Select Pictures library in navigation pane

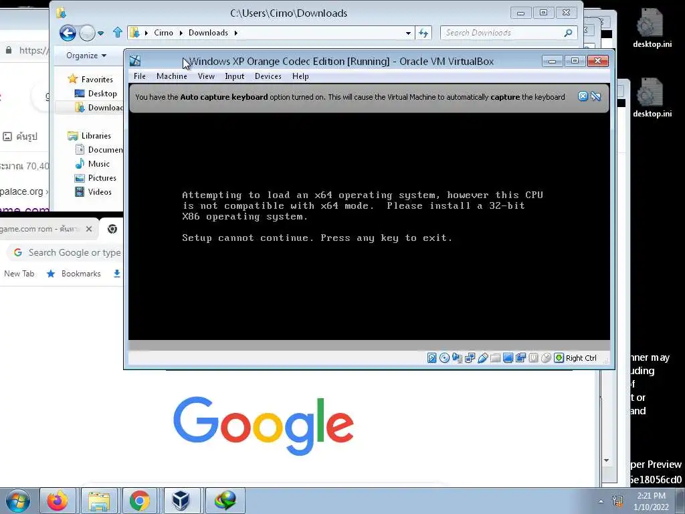pos(96,177)
